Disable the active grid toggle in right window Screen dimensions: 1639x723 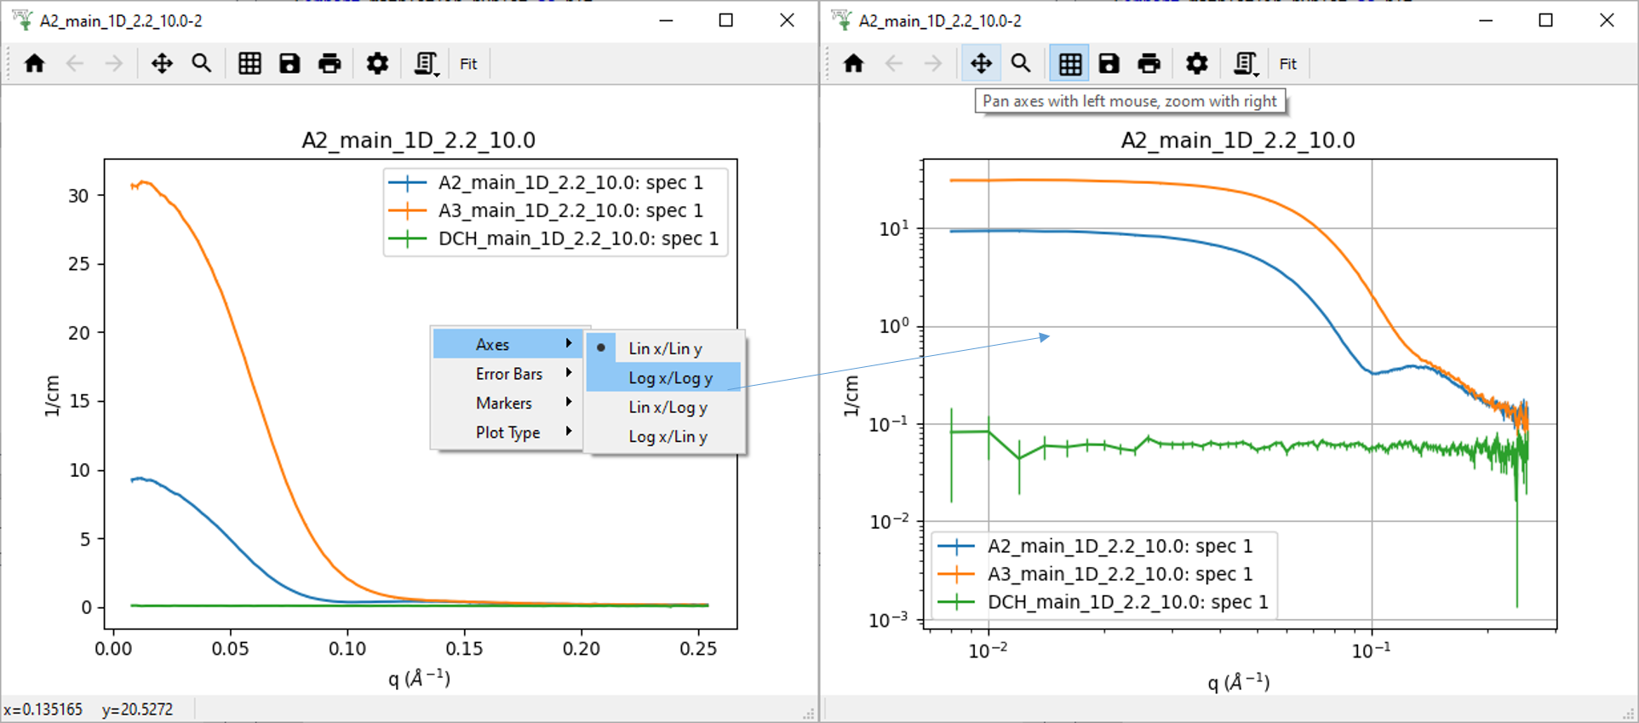point(1069,64)
